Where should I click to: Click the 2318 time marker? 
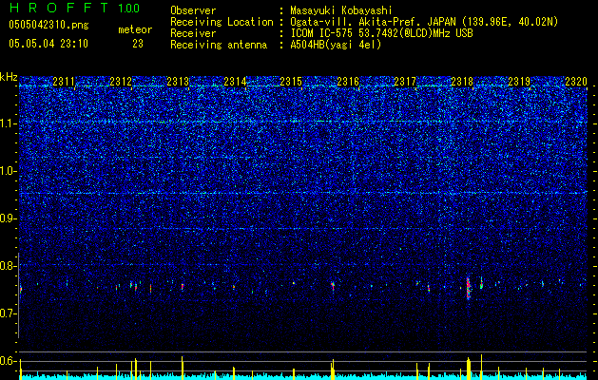click(462, 81)
